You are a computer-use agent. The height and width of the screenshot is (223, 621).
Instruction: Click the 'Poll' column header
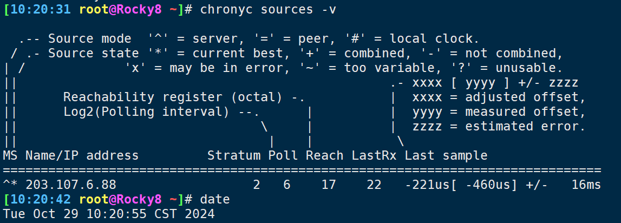[283, 155]
